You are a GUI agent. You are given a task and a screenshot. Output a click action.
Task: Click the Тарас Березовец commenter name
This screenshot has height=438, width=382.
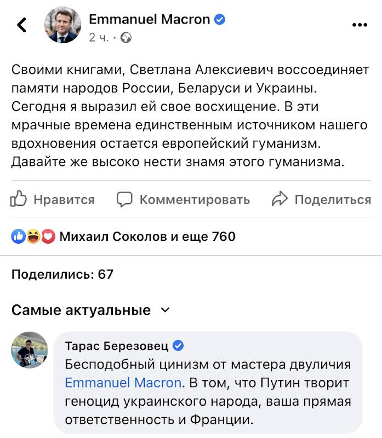click(x=117, y=345)
